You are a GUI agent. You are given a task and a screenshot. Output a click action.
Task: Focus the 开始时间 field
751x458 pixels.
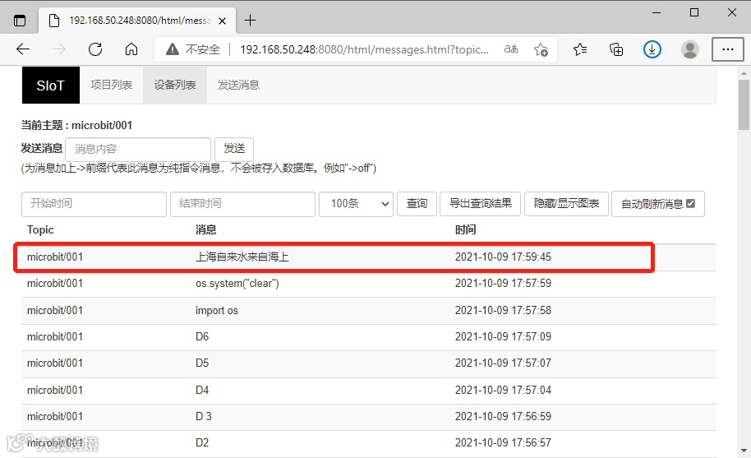coord(94,204)
